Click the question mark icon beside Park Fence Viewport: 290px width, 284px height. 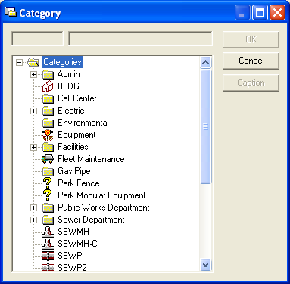[47, 183]
